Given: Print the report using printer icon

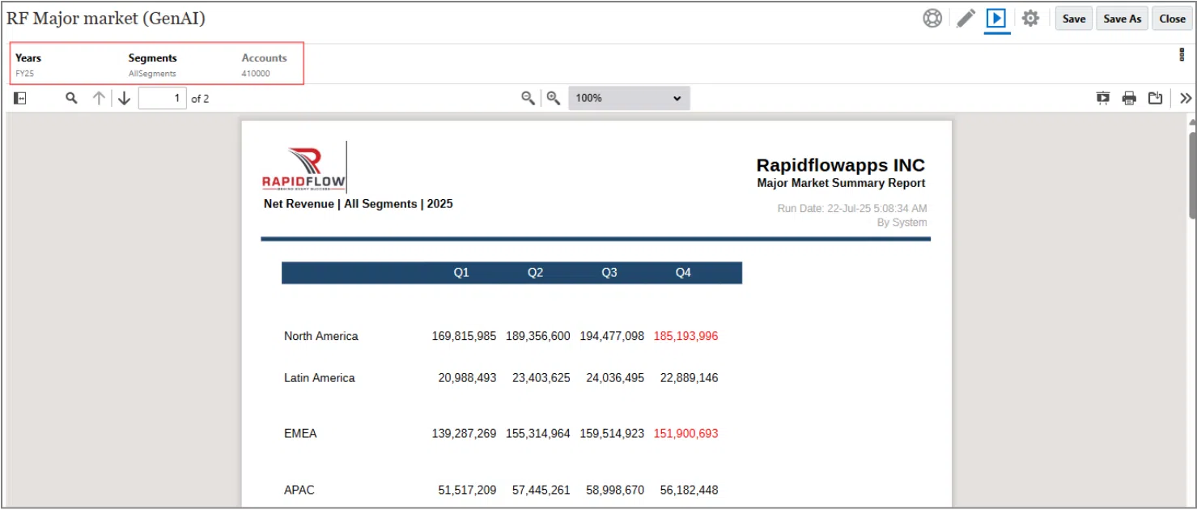Looking at the screenshot, I should pos(1129,98).
